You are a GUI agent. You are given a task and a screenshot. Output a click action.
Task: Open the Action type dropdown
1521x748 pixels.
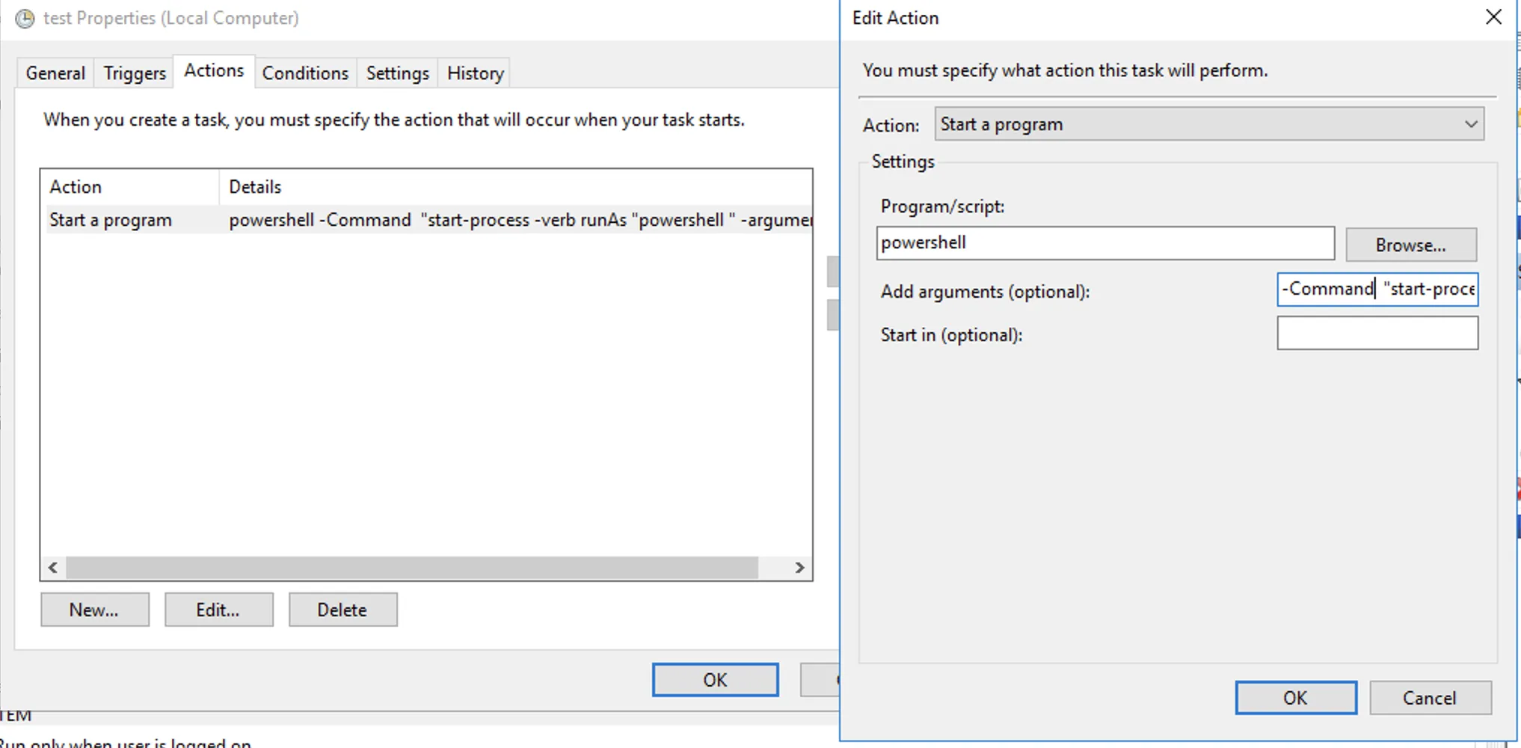click(x=1209, y=124)
